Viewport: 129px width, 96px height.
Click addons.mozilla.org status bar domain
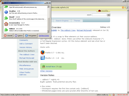coord(102,95)
